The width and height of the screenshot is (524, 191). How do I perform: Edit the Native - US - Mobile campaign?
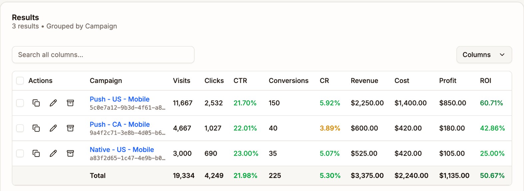point(53,153)
